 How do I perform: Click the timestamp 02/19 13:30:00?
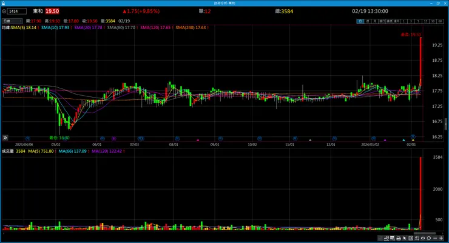pos(370,11)
